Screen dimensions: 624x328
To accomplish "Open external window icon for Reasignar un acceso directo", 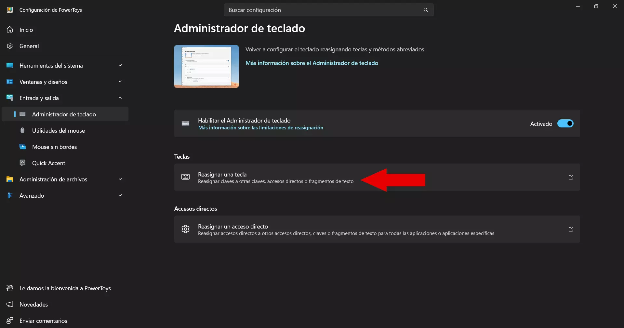I will 571,229.
